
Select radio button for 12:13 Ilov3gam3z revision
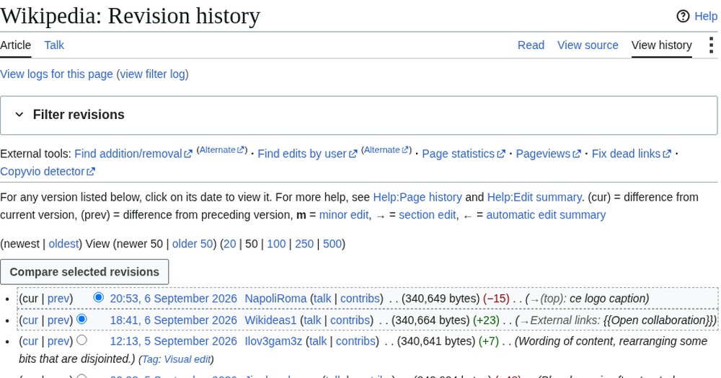[82, 340]
